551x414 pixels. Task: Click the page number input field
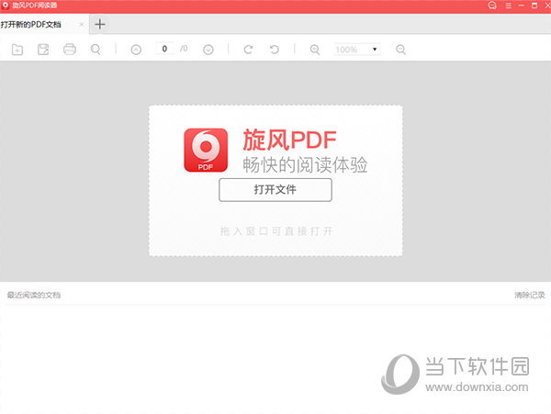tap(164, 49)
